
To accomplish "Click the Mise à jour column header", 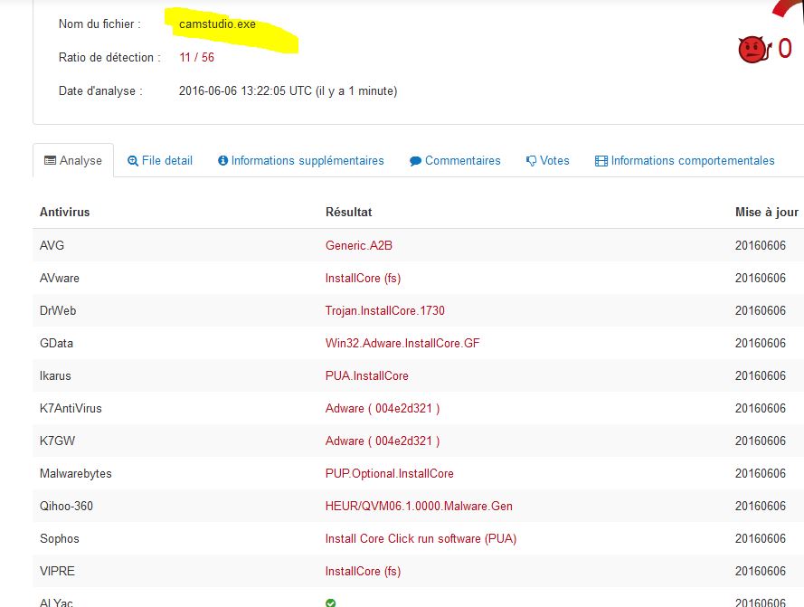I will 766,213.
